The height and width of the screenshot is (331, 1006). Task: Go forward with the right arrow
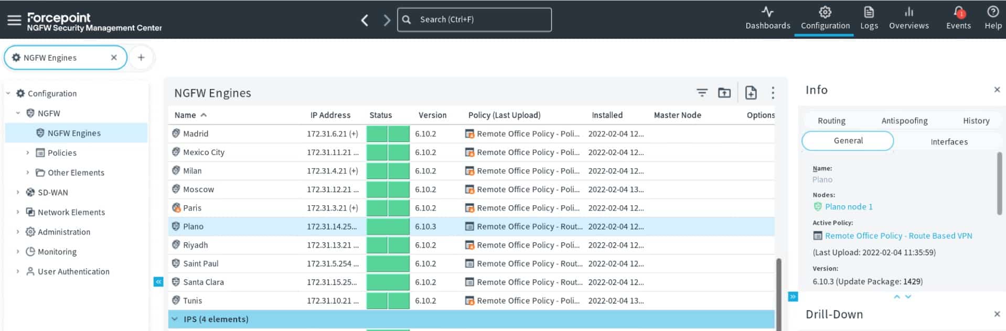pos(387,20)
